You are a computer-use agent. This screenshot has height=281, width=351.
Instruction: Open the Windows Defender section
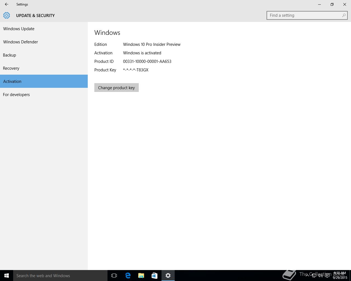click(44, 42)
